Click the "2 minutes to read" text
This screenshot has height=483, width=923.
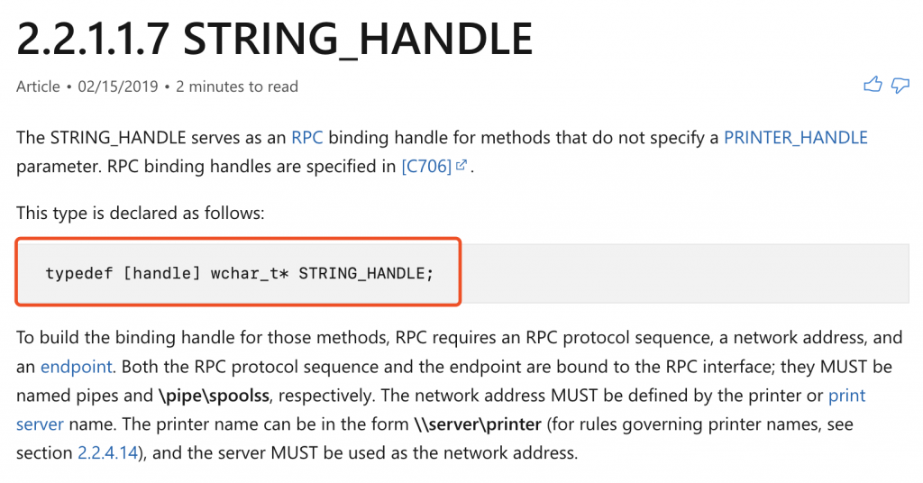[237, 87]
